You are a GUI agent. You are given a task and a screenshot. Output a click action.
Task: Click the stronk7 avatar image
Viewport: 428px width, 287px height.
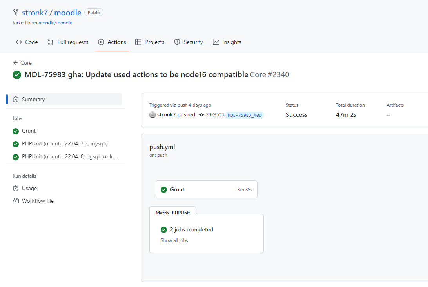[x=152, y=115]
